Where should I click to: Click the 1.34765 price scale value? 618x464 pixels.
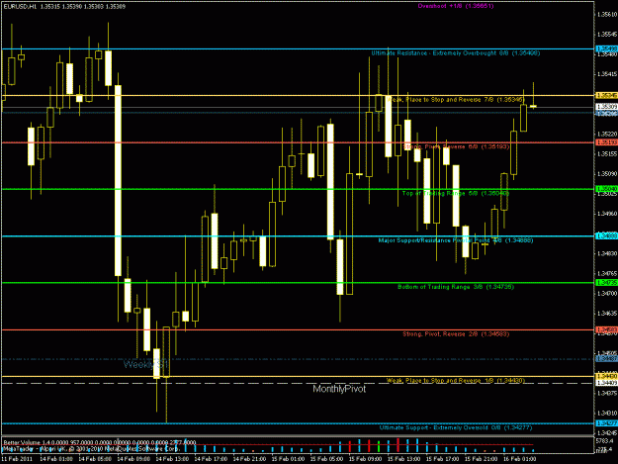607,273
